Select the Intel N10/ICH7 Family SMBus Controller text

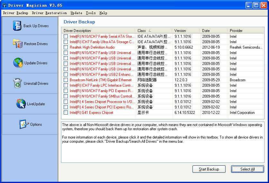pyautogui.click(x=102, y=96)
